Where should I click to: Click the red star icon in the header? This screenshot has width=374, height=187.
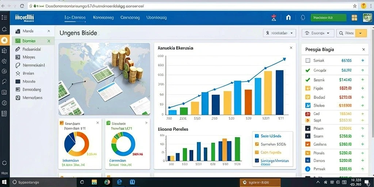click(x=274, y=18)
